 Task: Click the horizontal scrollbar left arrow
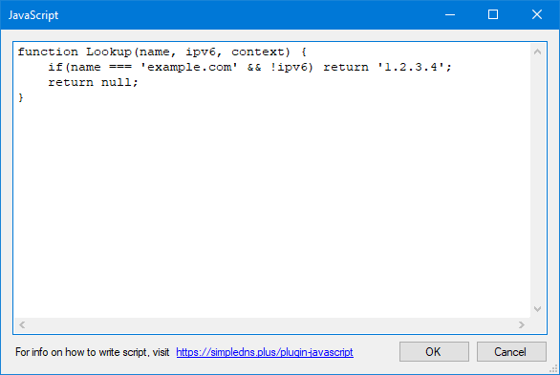22,324
